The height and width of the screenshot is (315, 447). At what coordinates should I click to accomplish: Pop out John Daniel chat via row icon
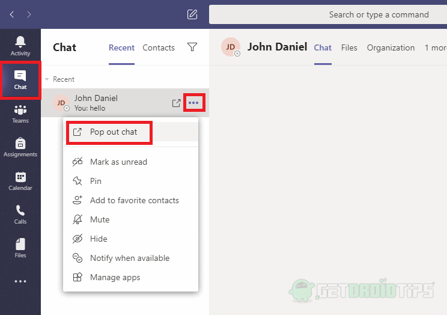pyautogui.click(x=176, y=103)
